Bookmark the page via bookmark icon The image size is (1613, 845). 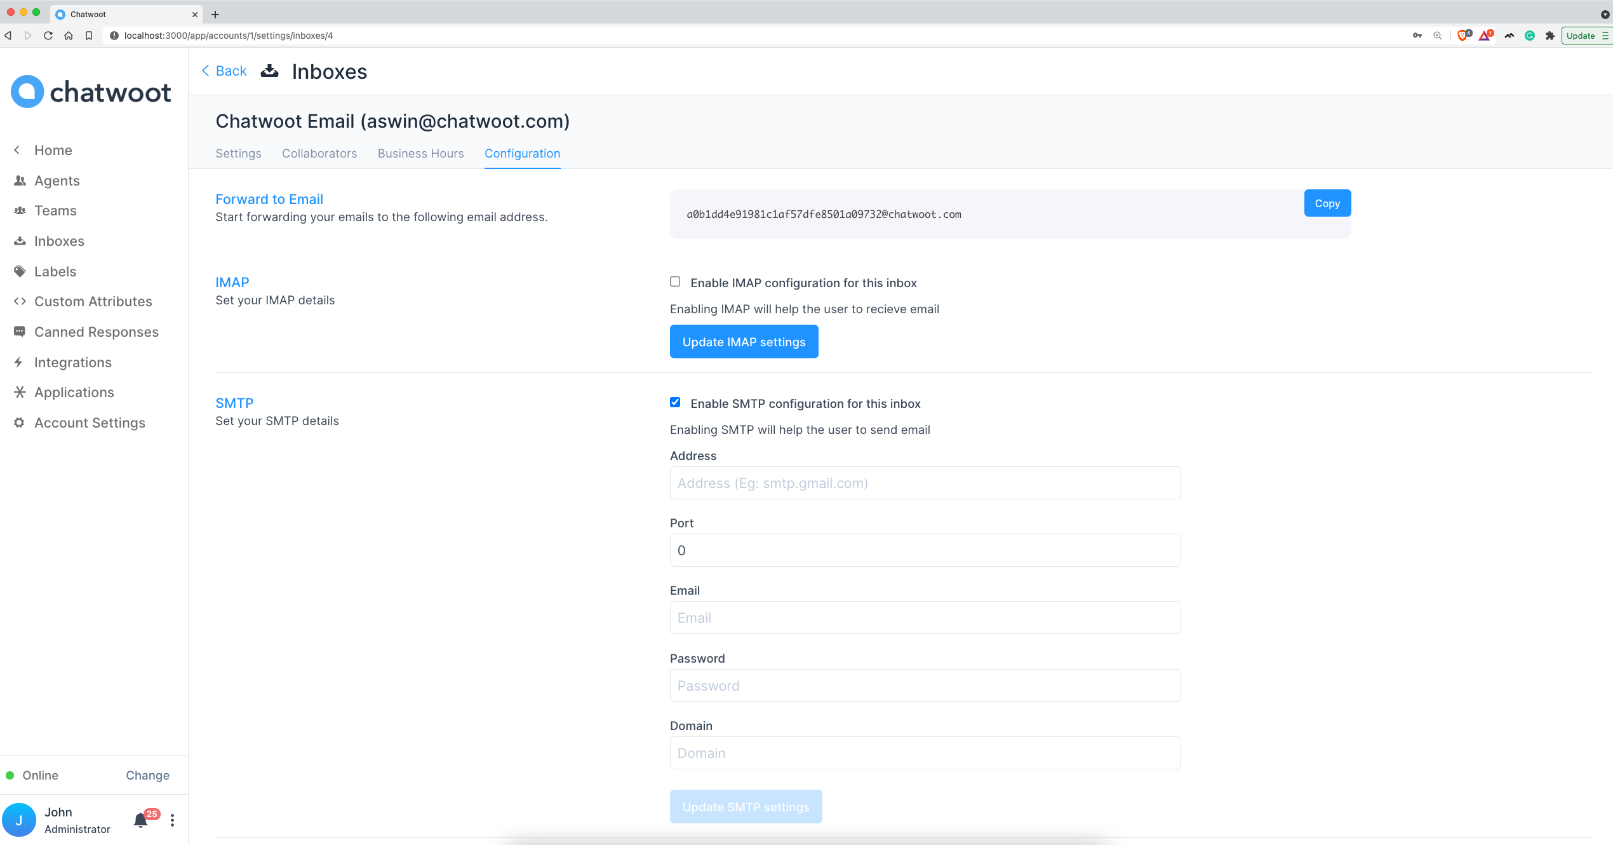tap(89, 36)
